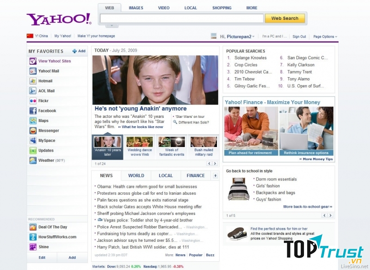The width and height of the screenshot is (370, 270).
Task: Open the Maps icon in favorites
Action: (33, 121)
